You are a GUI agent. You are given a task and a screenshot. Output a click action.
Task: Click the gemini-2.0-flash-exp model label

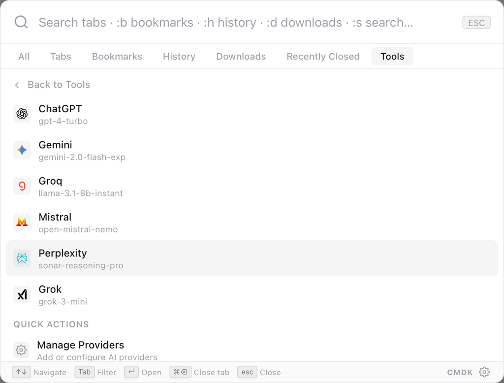pyautogui.click(x=82, y=157)
